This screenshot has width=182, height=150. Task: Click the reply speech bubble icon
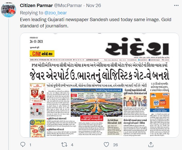pyautogui.click(x=23, y=144)
